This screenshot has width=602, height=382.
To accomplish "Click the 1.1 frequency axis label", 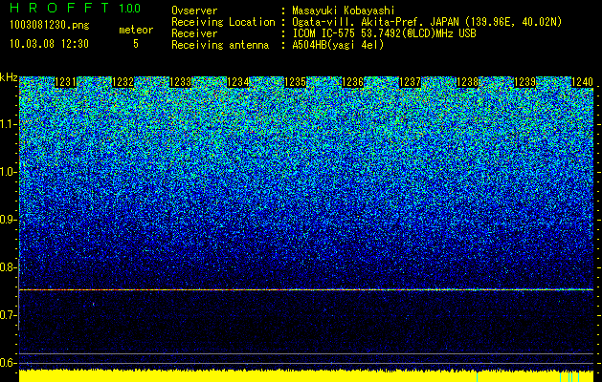I will pos(9,124).
